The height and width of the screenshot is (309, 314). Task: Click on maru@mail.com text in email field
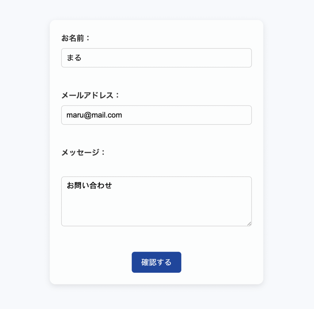(x=94, y=115)
